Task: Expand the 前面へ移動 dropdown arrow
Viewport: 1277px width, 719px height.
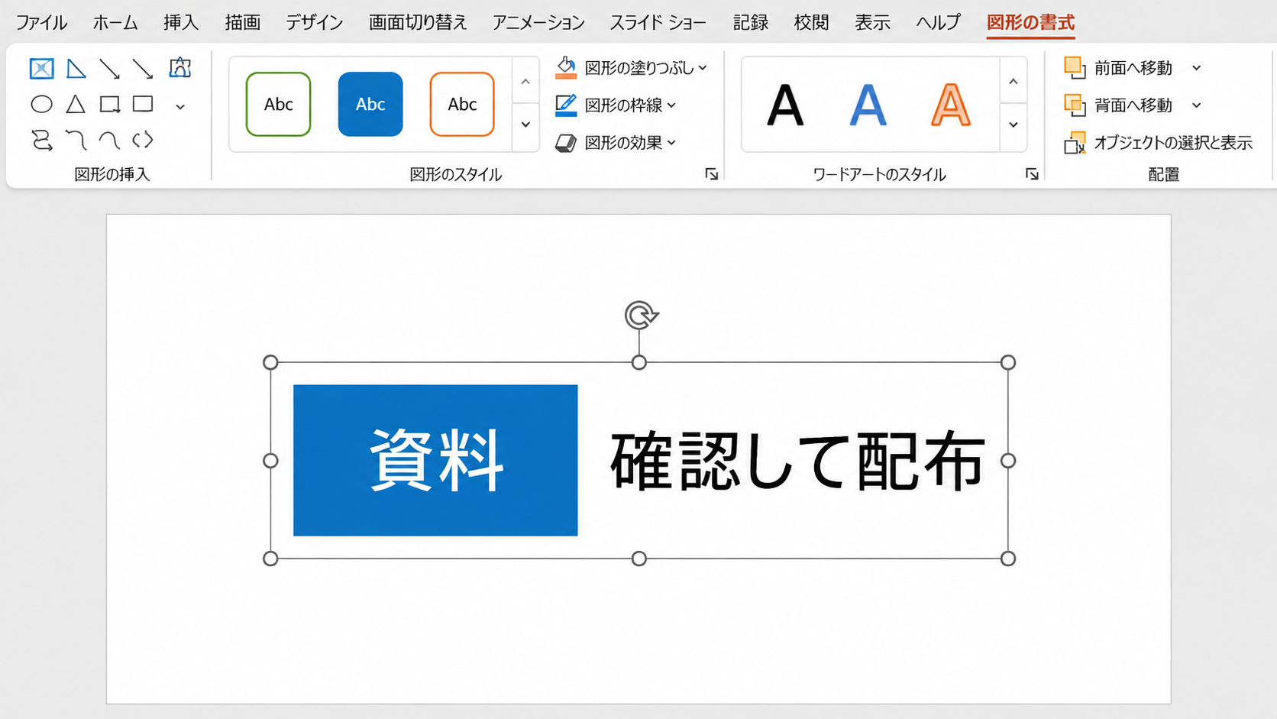Action: pyautogui.click(x=1197, y=68)
